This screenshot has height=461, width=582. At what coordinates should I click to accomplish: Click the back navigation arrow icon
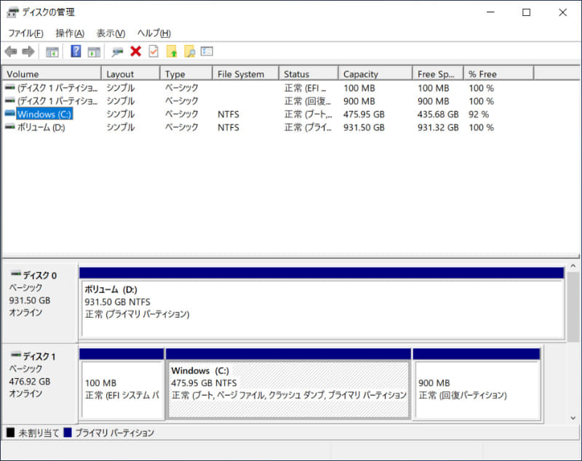tap(11, 51)
